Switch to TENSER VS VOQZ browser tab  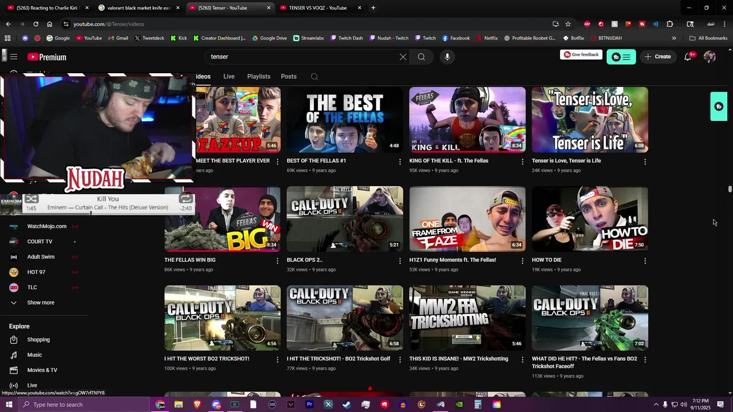(321, 8)
